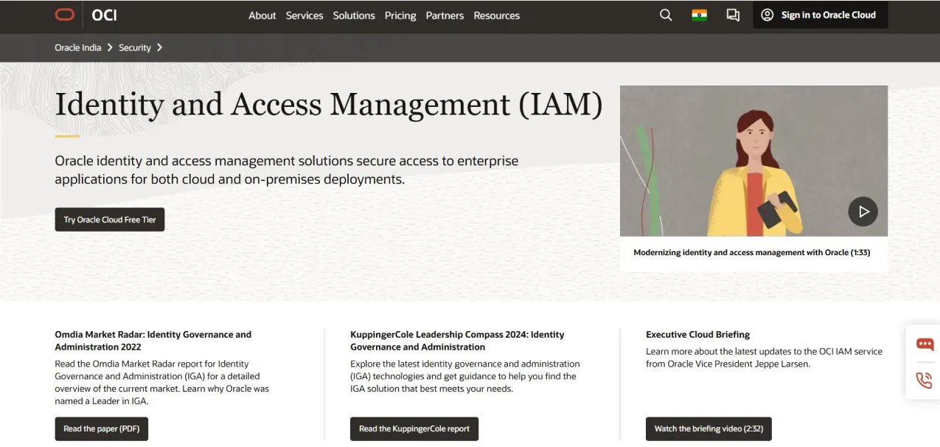The image size is (940, 447).
Task: Click the Identity and Access Management (IAM) title
Action: point(329,104)
